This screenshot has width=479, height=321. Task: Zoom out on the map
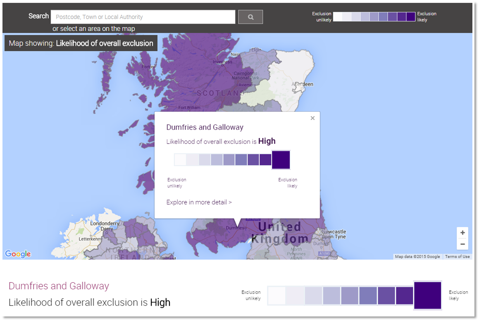(462, 244)
